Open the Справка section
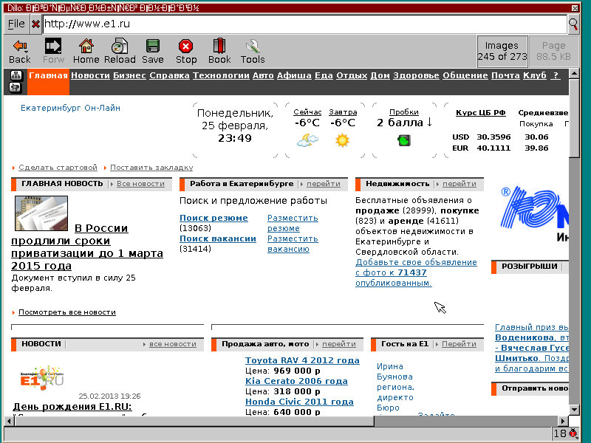Image resolution: width=591 pixels, height=443 pixels. (169, 75)
